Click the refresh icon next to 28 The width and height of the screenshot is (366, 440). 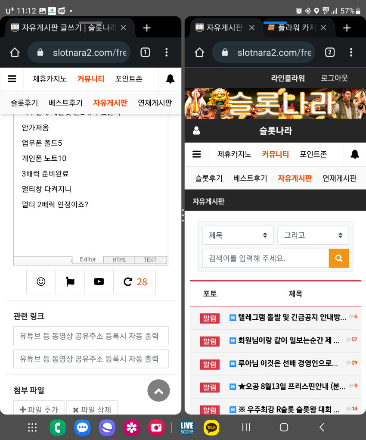pyautogui.click(x=128, y=282)
